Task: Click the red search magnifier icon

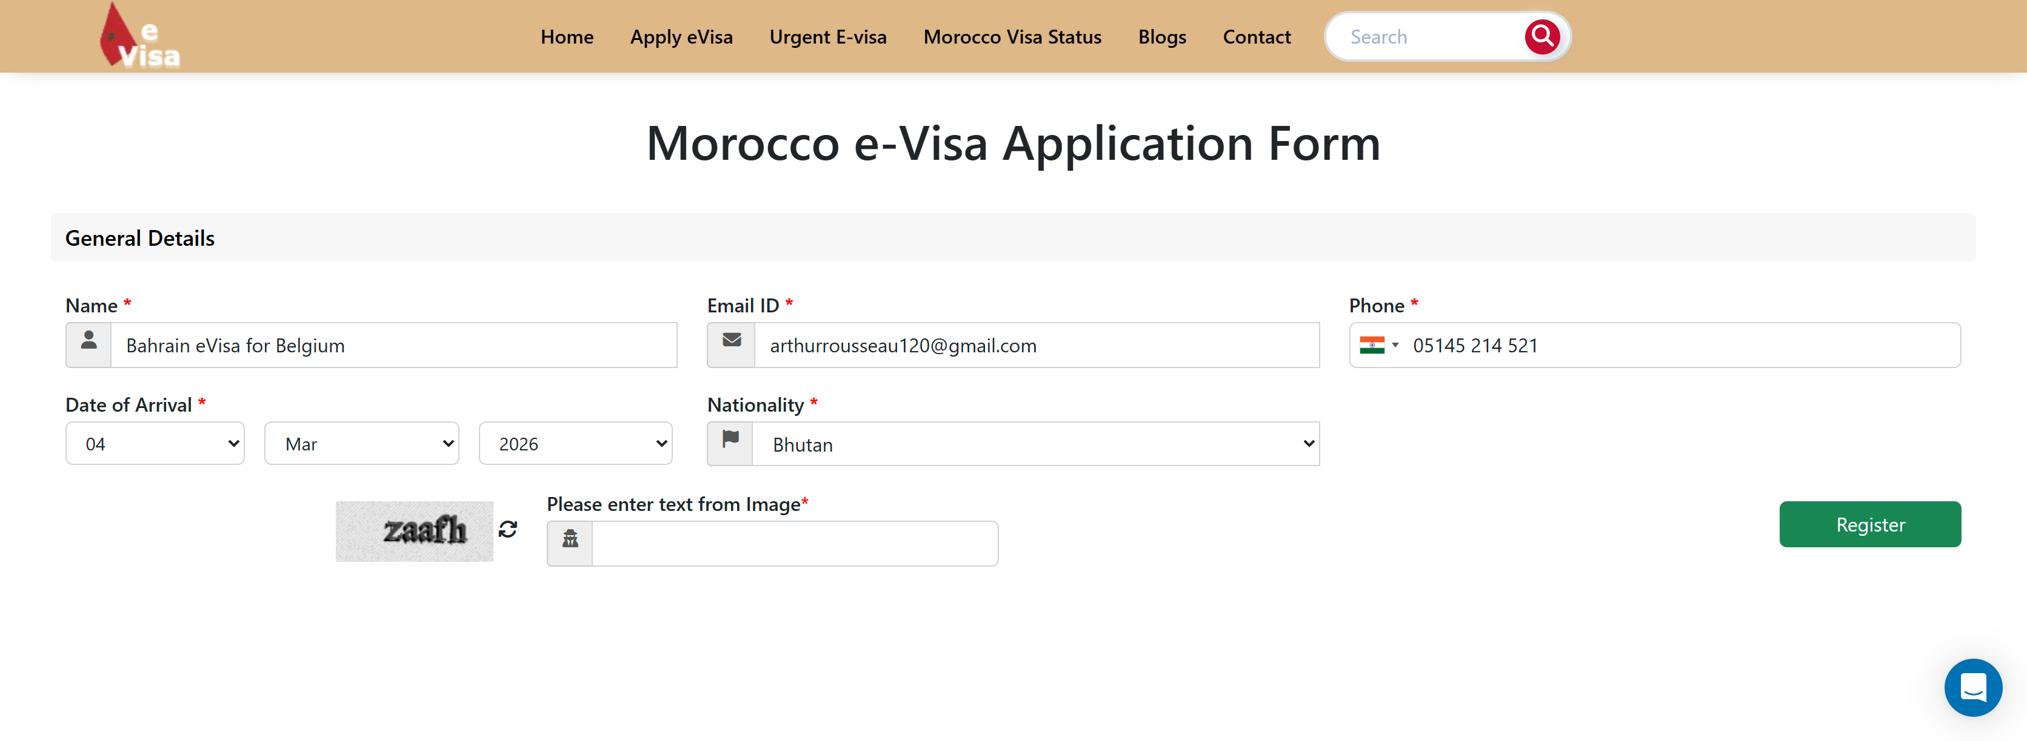Action: pyautogui.click(x=1541, y=37)
